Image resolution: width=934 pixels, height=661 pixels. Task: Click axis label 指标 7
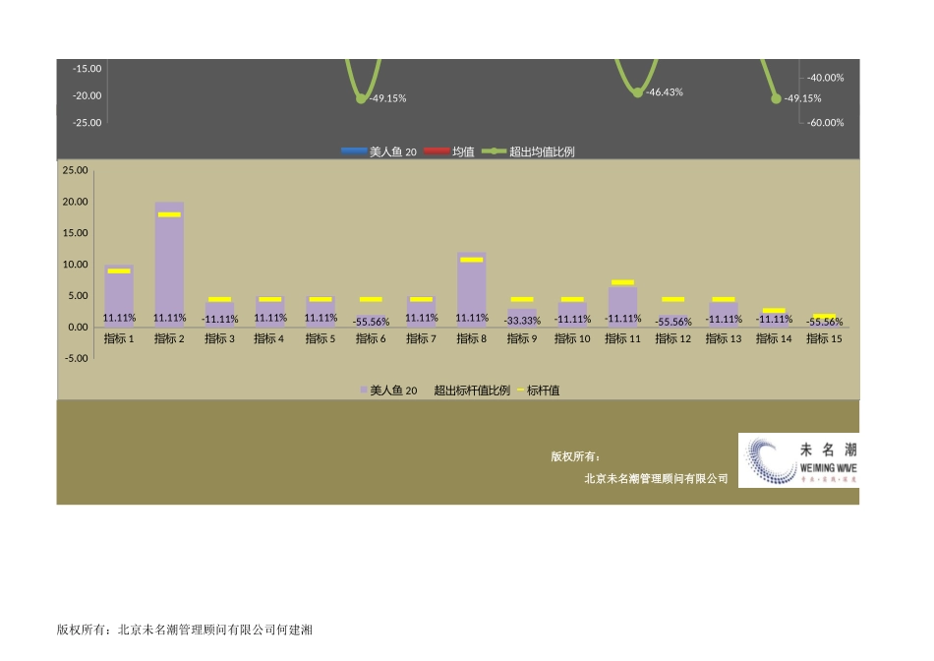pos(421,338)
